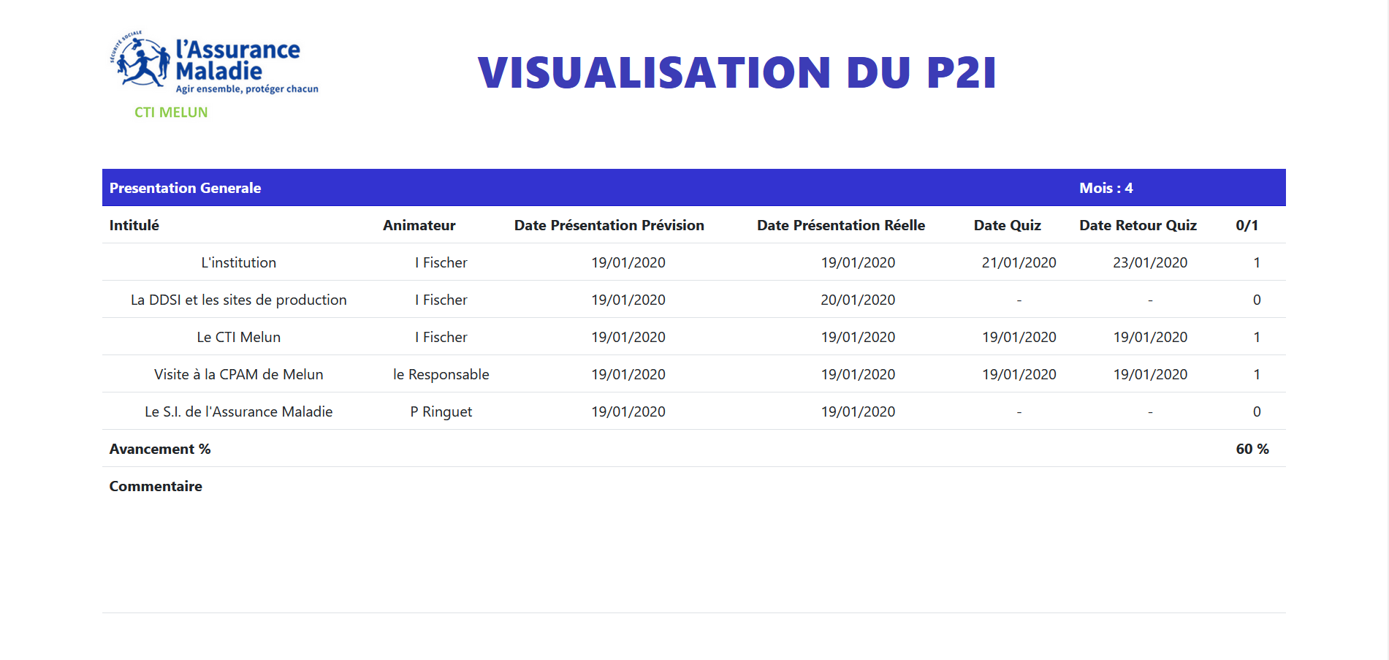This screenshot has height=660, width=1389.
Task: Click the 60 % progress value
Action: pyautogui.click(x=1252, y=449)
